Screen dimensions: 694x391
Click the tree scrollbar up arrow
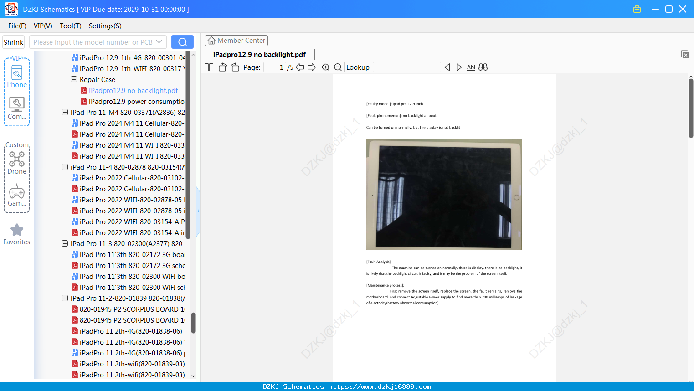pyautogui.click(x=193, y=55)
